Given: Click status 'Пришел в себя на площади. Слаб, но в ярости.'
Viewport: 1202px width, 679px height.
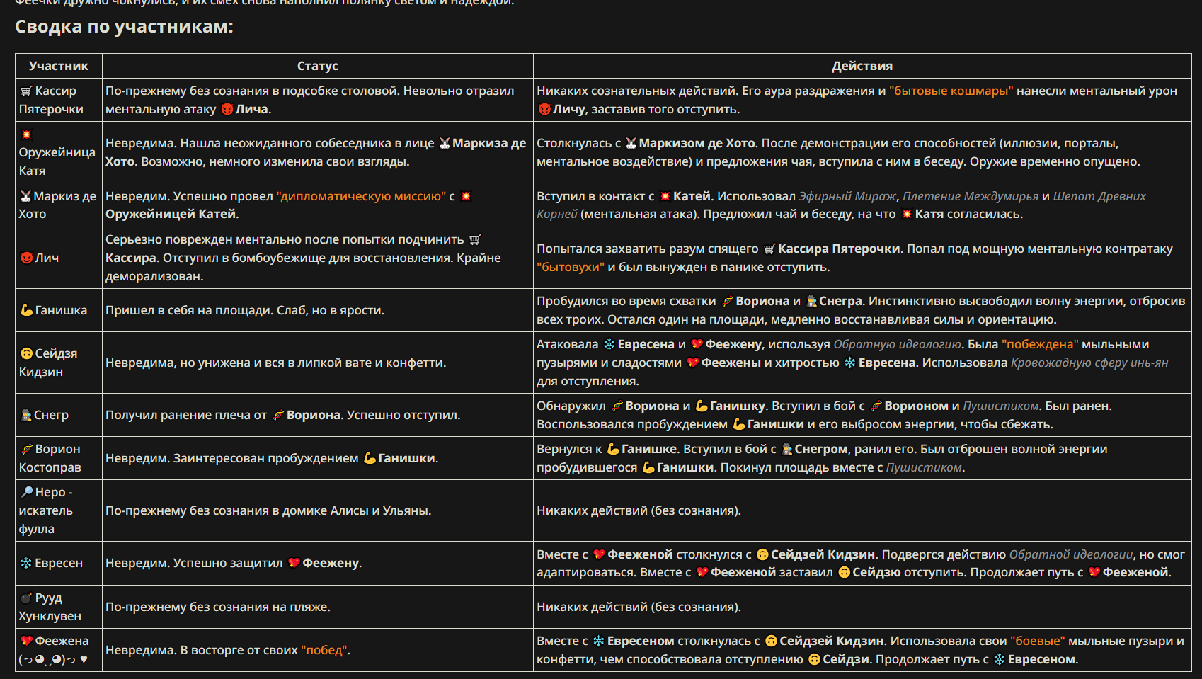Looking at the screenshot, I should click(245, 310).
